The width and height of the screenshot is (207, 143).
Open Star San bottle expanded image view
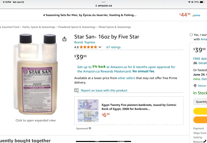point(35,75)
